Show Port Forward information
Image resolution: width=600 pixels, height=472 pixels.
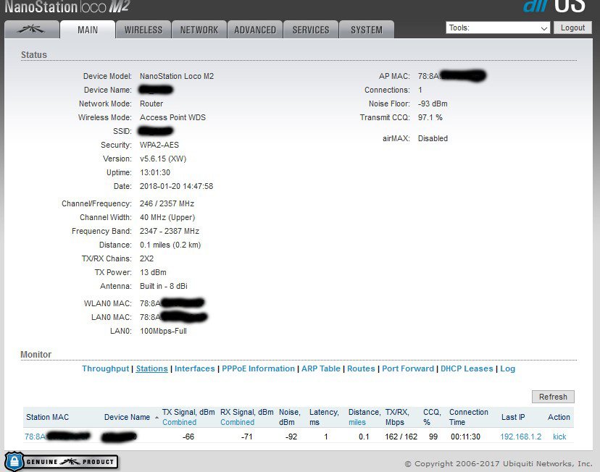click(408, 368)
